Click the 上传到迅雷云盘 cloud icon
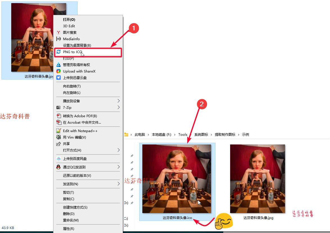The image size is (330, 233). tap(59, 78)
